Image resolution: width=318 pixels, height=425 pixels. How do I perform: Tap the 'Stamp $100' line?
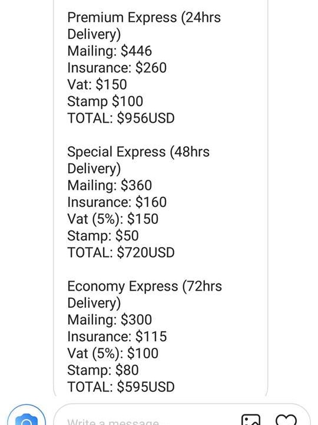[x=105, y=101]
